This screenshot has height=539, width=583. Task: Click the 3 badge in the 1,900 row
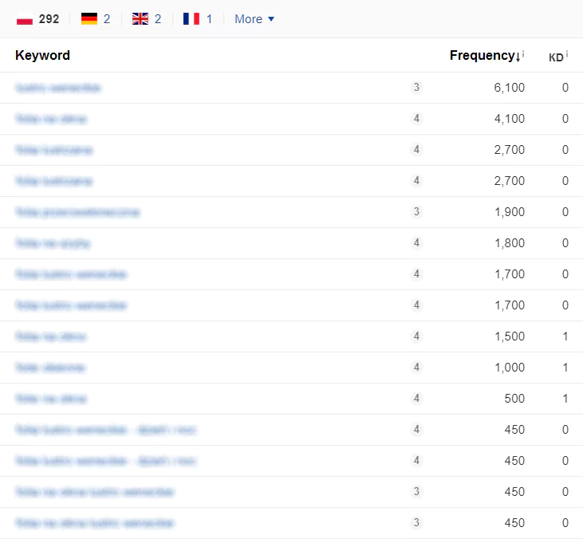click(x=416, y=212)
